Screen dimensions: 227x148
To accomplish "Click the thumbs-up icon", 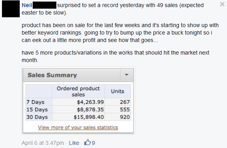I will (x=87, y=142).
